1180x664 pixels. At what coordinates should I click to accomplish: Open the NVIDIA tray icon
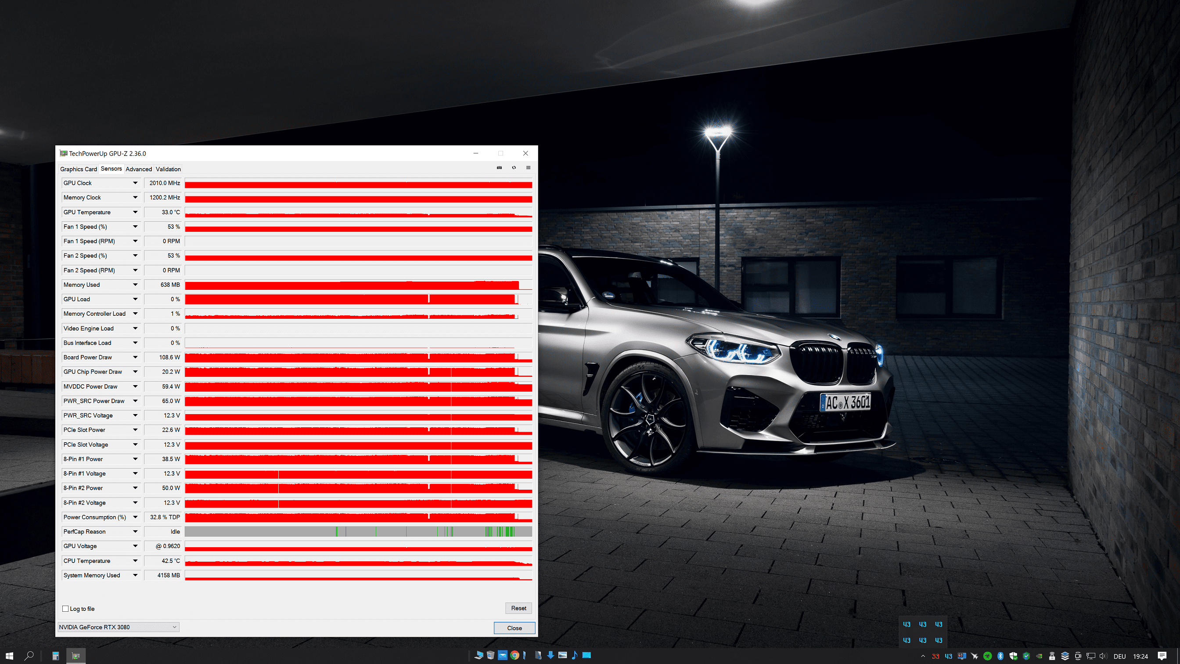point(1040,656)
